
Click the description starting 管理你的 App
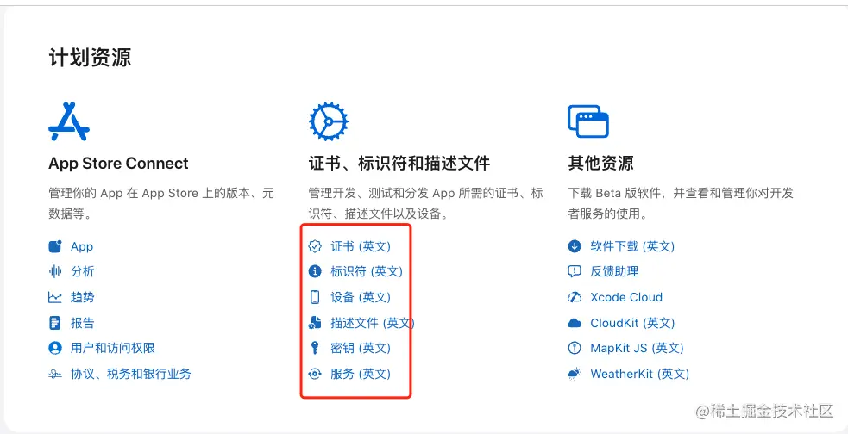pyautogui.click(x=161, y=203)
